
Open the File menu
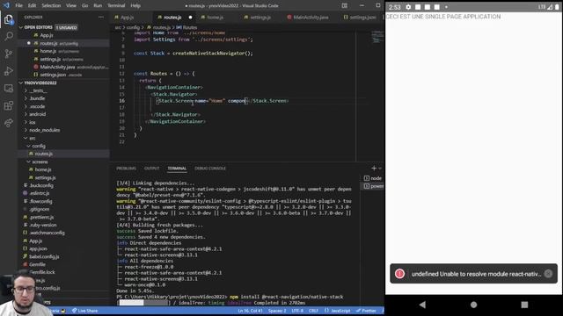pyautogui.click(x=19, y=5)
